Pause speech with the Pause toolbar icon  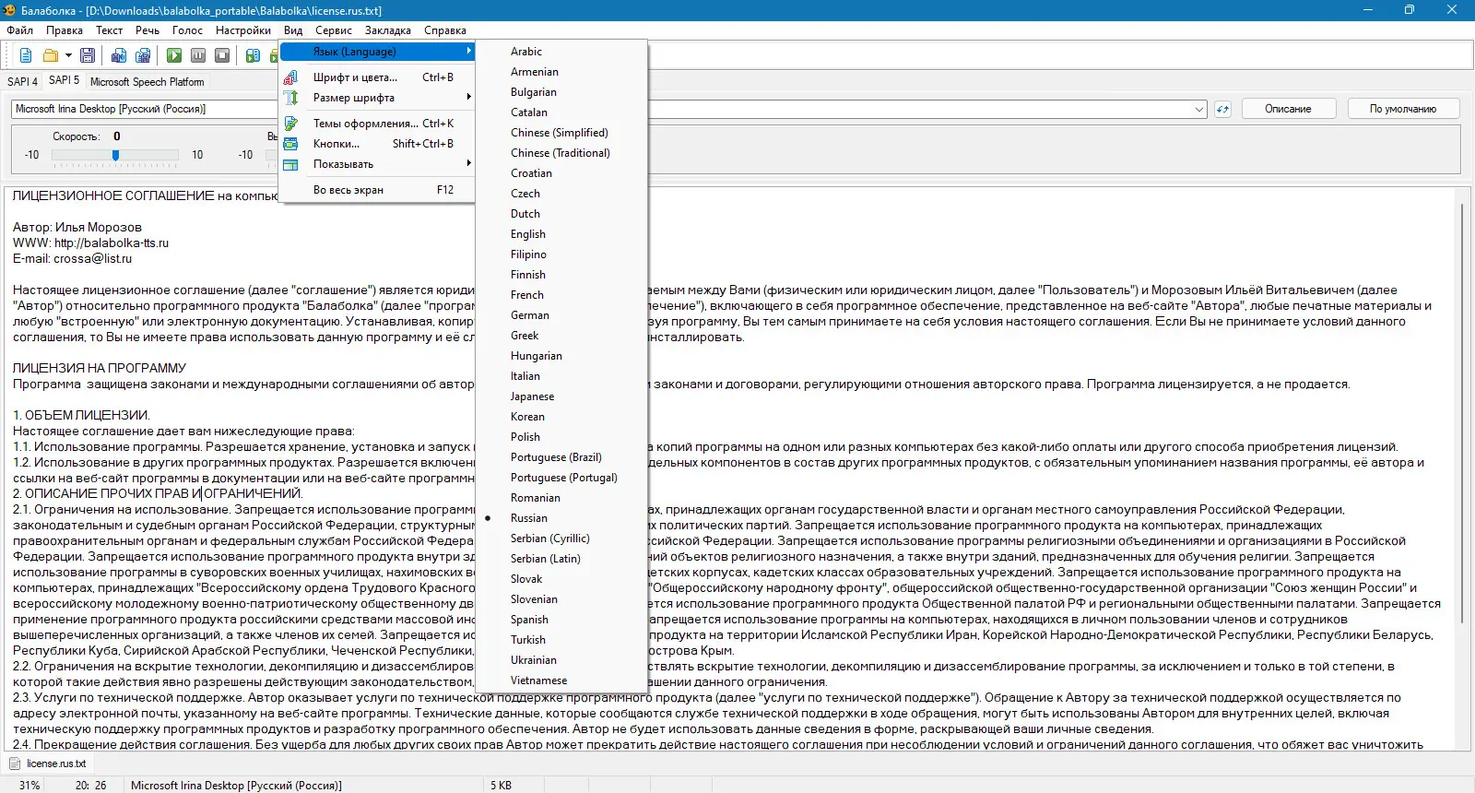pyautogui.click(x=198, y=55)
